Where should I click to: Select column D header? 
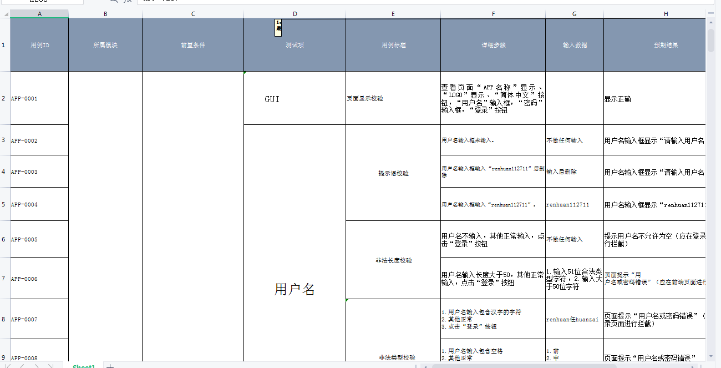(295, 14)
